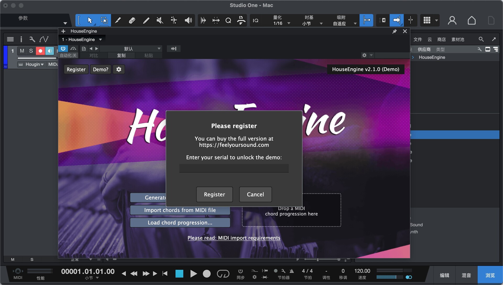
Task: Toggle Autoscroll arrow button
Action: [396, 20]
